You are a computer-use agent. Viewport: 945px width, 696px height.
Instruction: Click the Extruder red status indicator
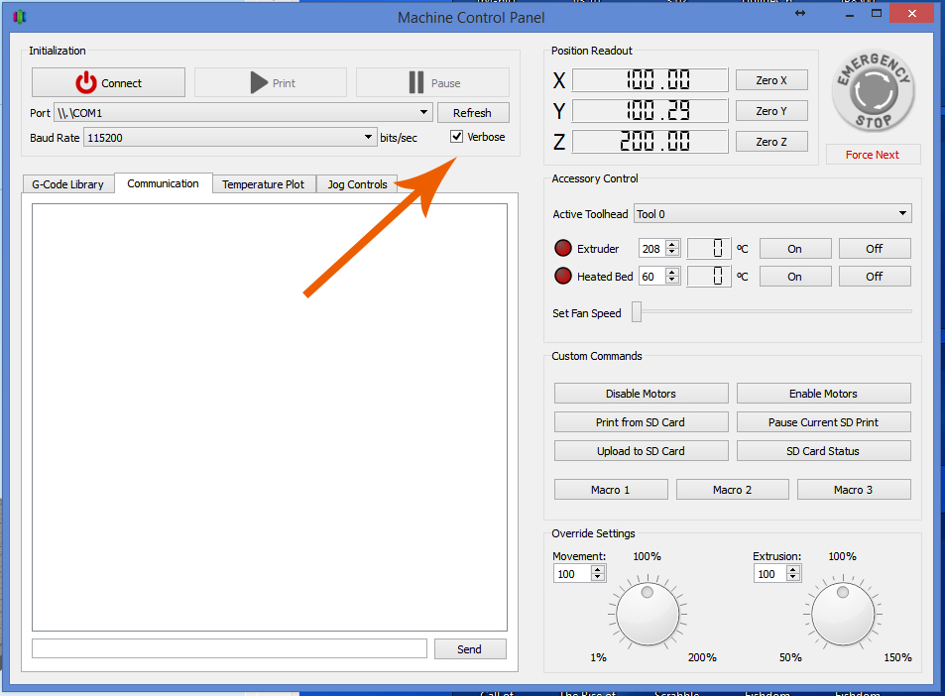click(563, 249)
